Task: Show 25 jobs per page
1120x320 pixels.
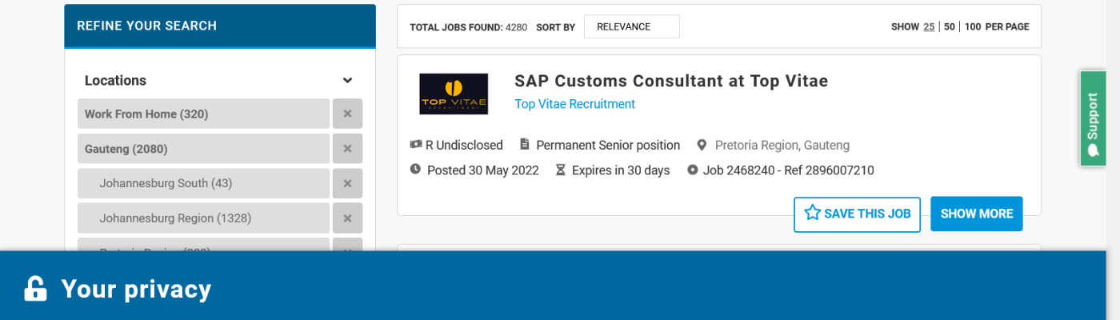Action: [929, 26]
